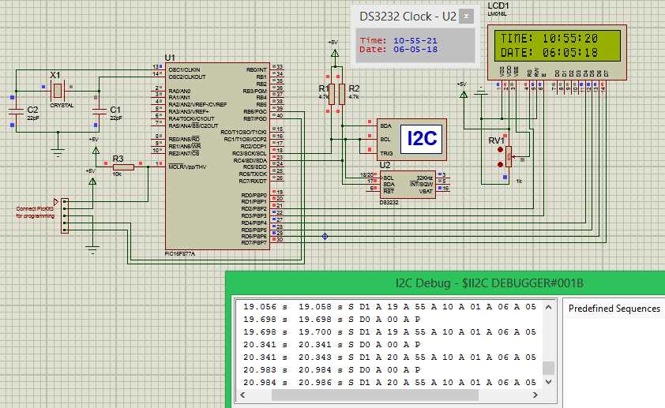Click the I2C debugger instrument component
The height and width of the screenshot is (408, 665).
pos(411,140)
